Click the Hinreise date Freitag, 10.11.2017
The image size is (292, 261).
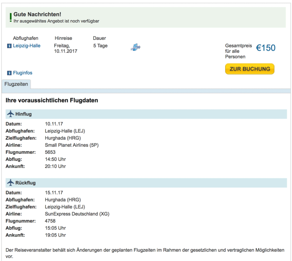[x=66, y=49]
